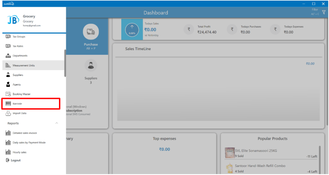Click the Suppliers tile avatar on dashboard

(x=91, y=65)
